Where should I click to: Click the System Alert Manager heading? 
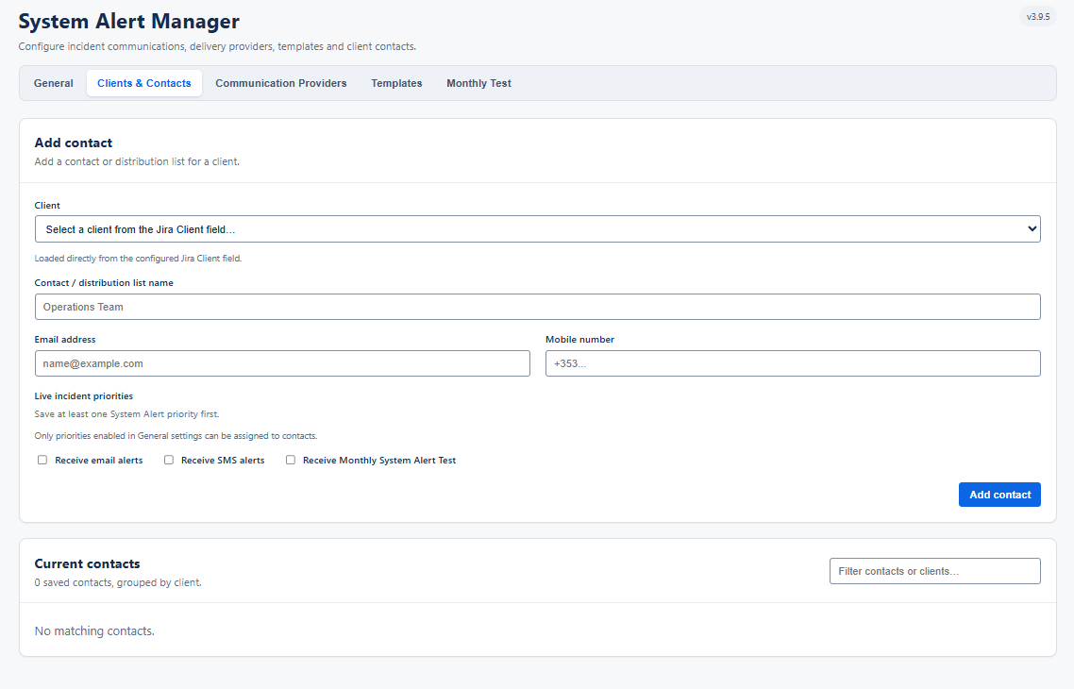pyautogui.click(x=128, y=21)
